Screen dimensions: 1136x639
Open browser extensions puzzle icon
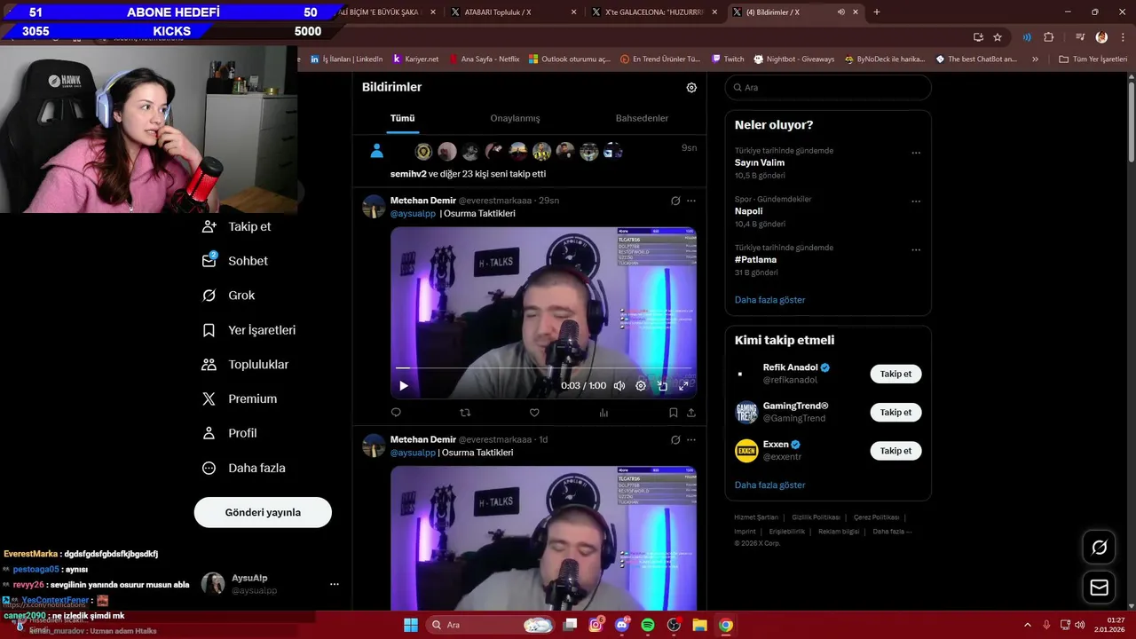pyautogui.click(x=1048, y=37)
